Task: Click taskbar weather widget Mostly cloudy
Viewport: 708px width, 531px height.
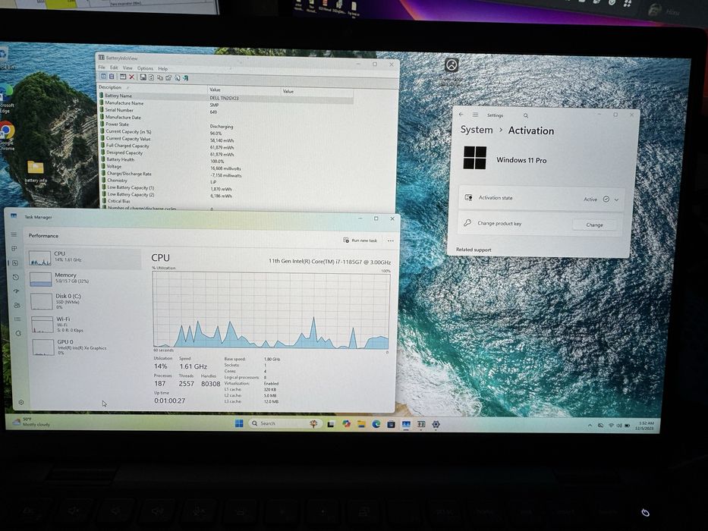Action: point(32,423)
